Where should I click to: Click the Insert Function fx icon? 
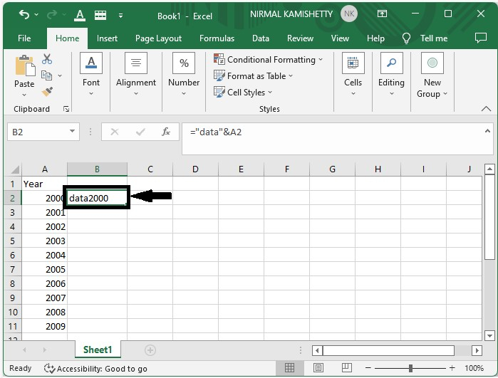166,132
